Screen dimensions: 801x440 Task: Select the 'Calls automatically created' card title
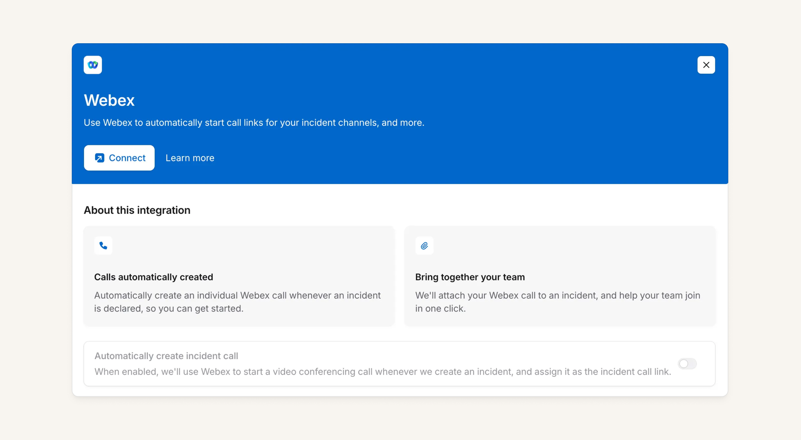153,277
